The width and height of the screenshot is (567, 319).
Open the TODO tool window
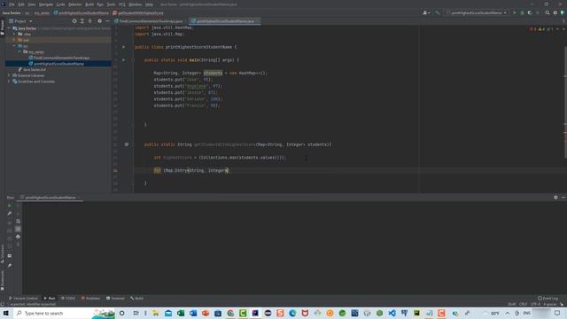tap(68, 299)
